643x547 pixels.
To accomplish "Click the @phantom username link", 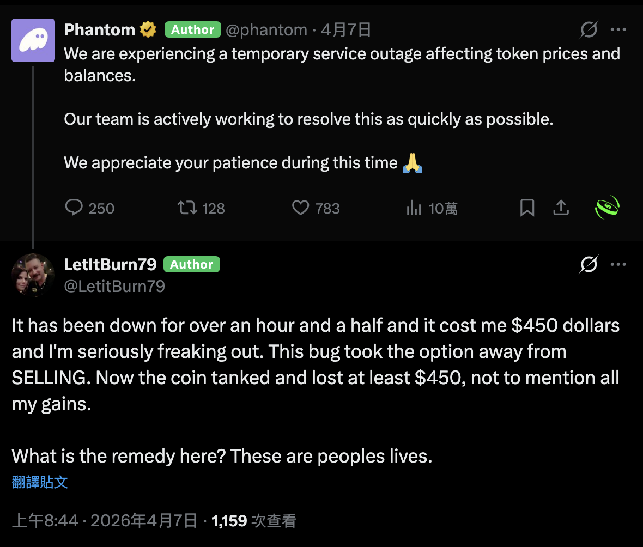I will 266,29.
